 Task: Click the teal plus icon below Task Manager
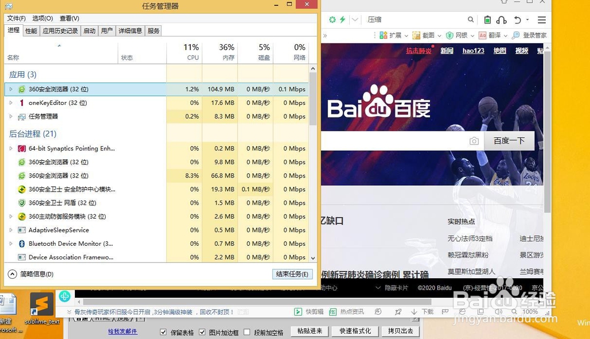pyautogui.click(x=65, y=297)
